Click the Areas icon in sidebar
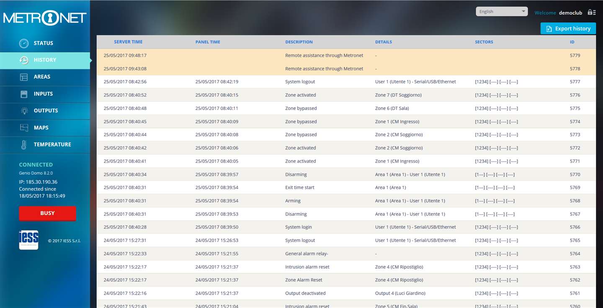 click(x=24, y=77)
